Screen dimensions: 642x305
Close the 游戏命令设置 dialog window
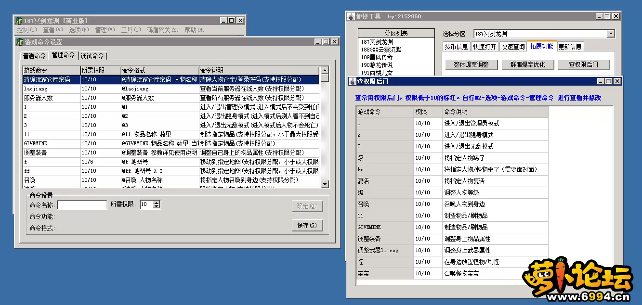click(334, 42)
